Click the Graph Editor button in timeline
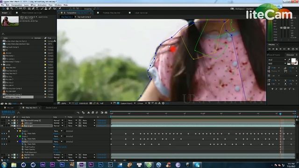The width and height of the screenshot is (299, 168). coord(106,113)
